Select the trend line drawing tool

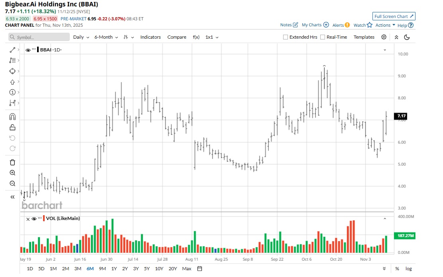coord(12,50)
